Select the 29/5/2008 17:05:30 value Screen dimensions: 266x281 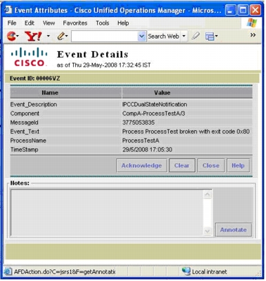pyautogui.click(x=147, y=149)
